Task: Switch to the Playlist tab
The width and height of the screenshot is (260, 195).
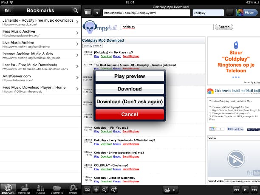Action: [41, 189]
